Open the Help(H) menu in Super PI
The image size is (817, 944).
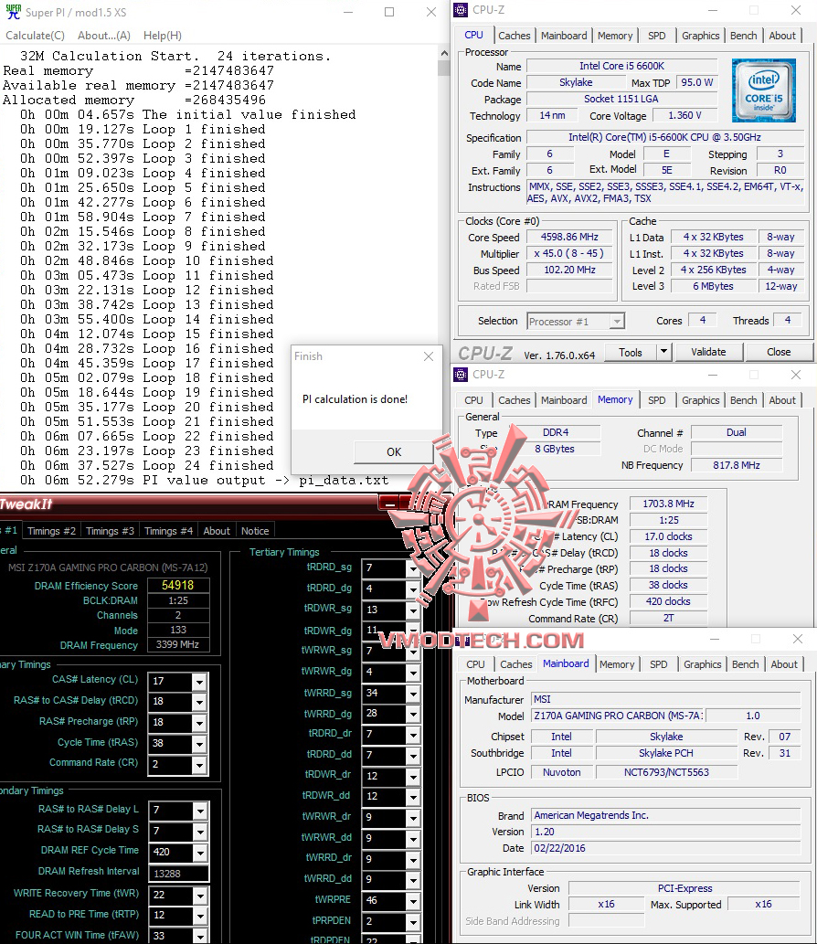163,36
